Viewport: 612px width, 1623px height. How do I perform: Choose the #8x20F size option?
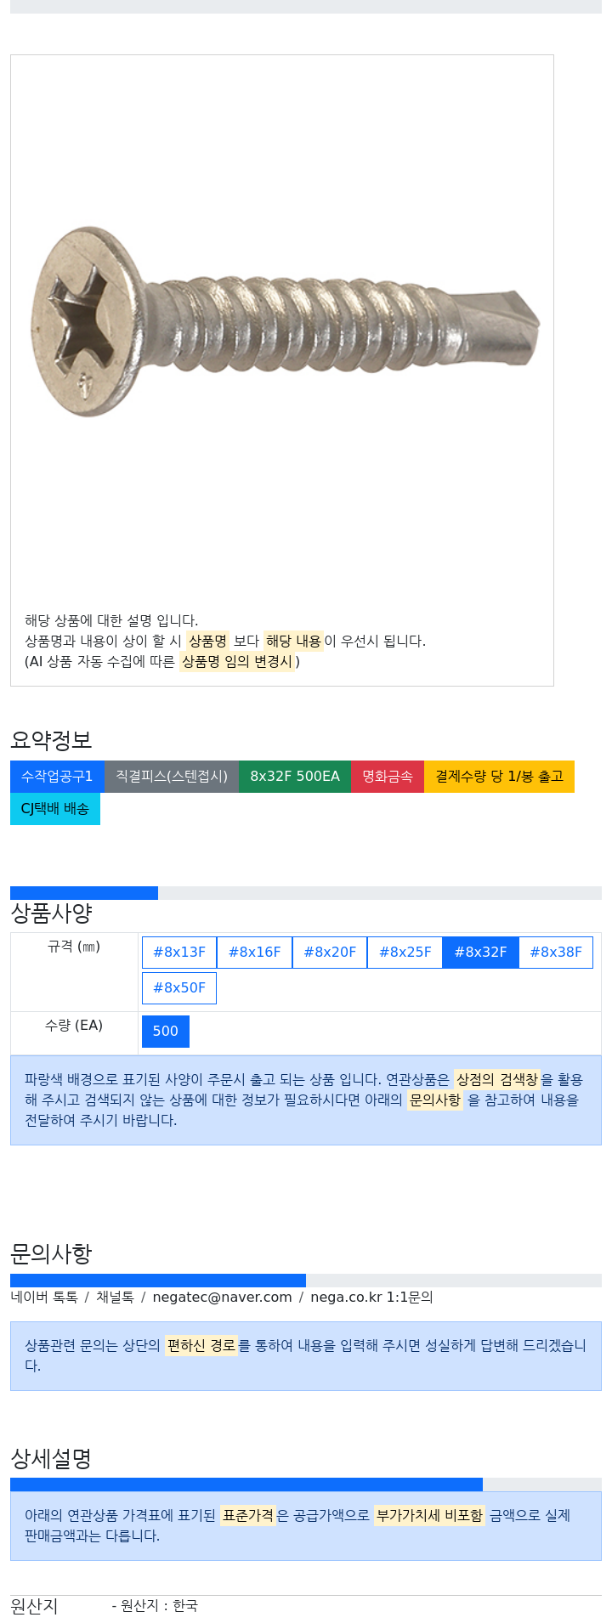pos(330,953)
